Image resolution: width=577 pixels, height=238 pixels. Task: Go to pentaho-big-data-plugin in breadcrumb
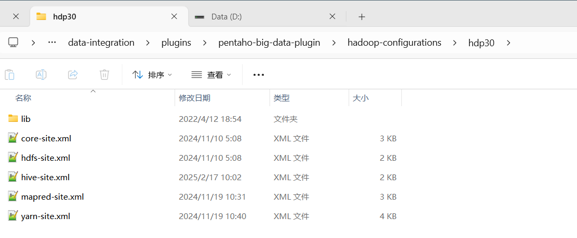click(269, 43)
